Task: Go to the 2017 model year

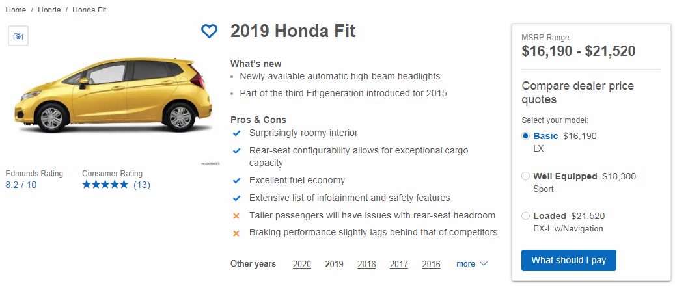Action: pos(398,264)
